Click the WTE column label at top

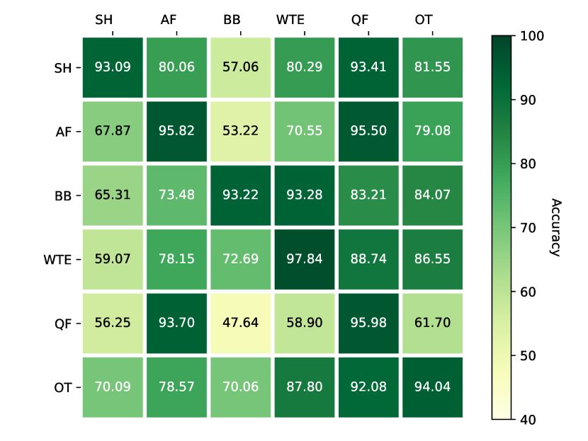coord(290,20)
